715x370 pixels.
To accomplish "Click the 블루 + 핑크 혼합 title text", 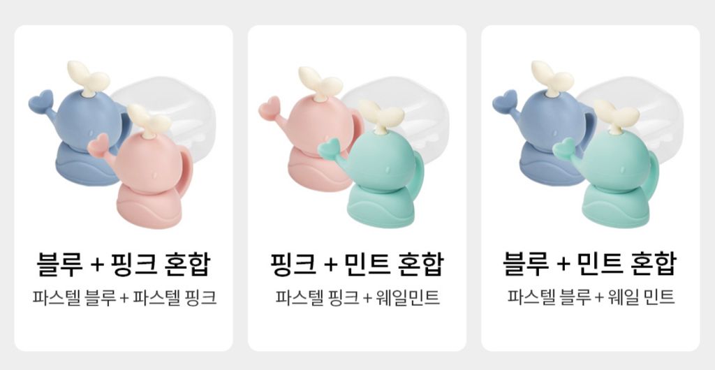I will [x=124, y=264].
